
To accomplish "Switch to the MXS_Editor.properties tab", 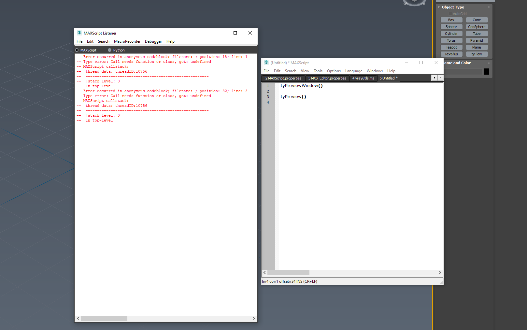I will click(x=327, y=78).
